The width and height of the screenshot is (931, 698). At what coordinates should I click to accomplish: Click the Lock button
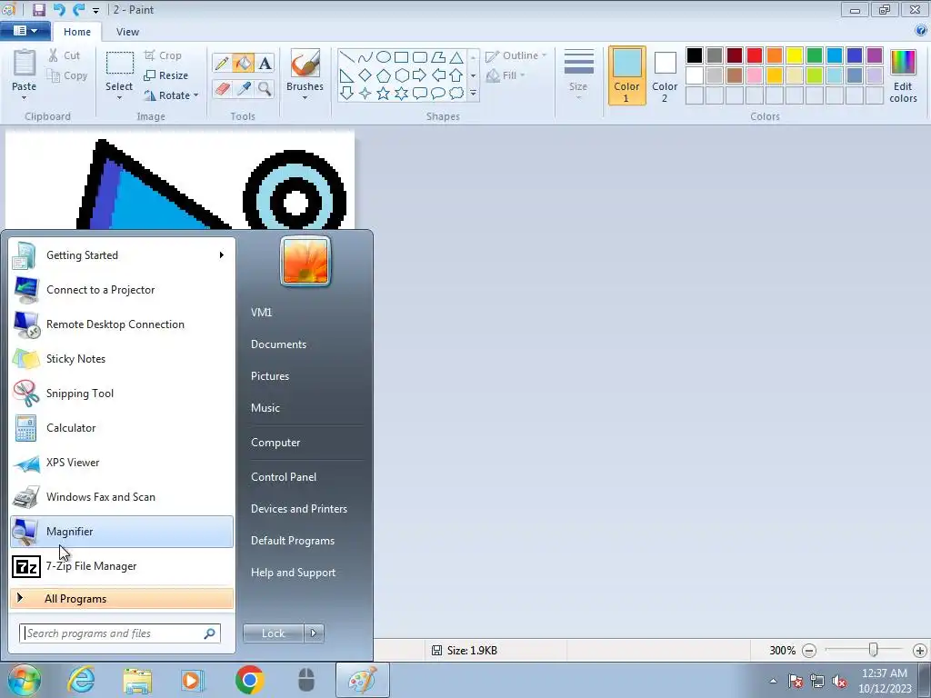(274, 633)
